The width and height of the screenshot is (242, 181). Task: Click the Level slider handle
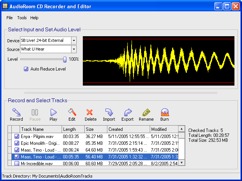point(65,60)
